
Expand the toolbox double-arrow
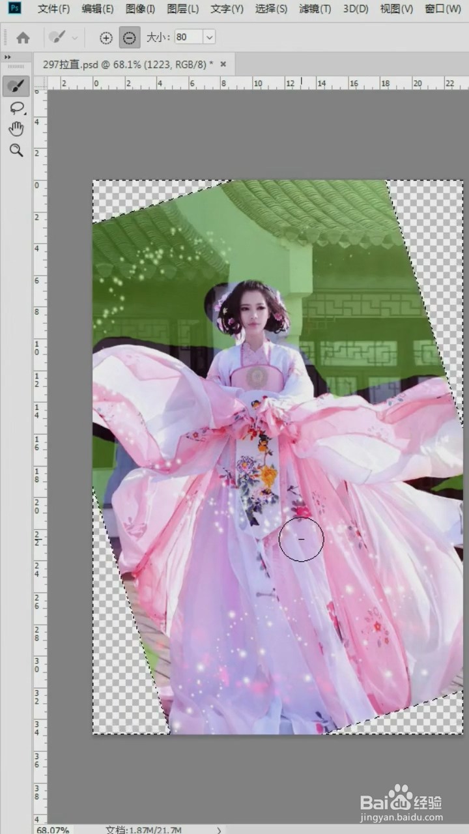click(x=7, y=57)
